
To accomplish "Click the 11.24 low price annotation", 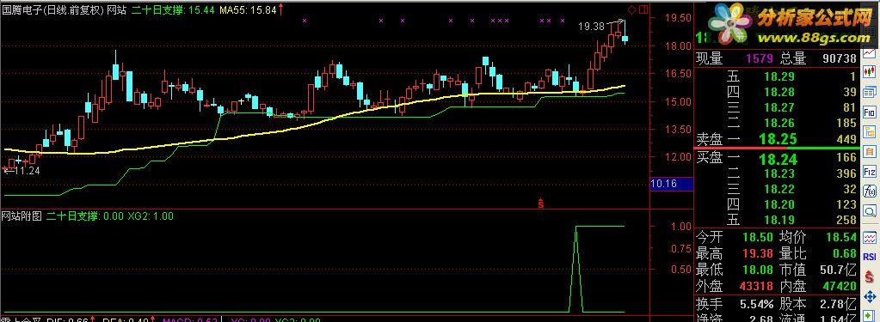I will [x=27, y=171].
